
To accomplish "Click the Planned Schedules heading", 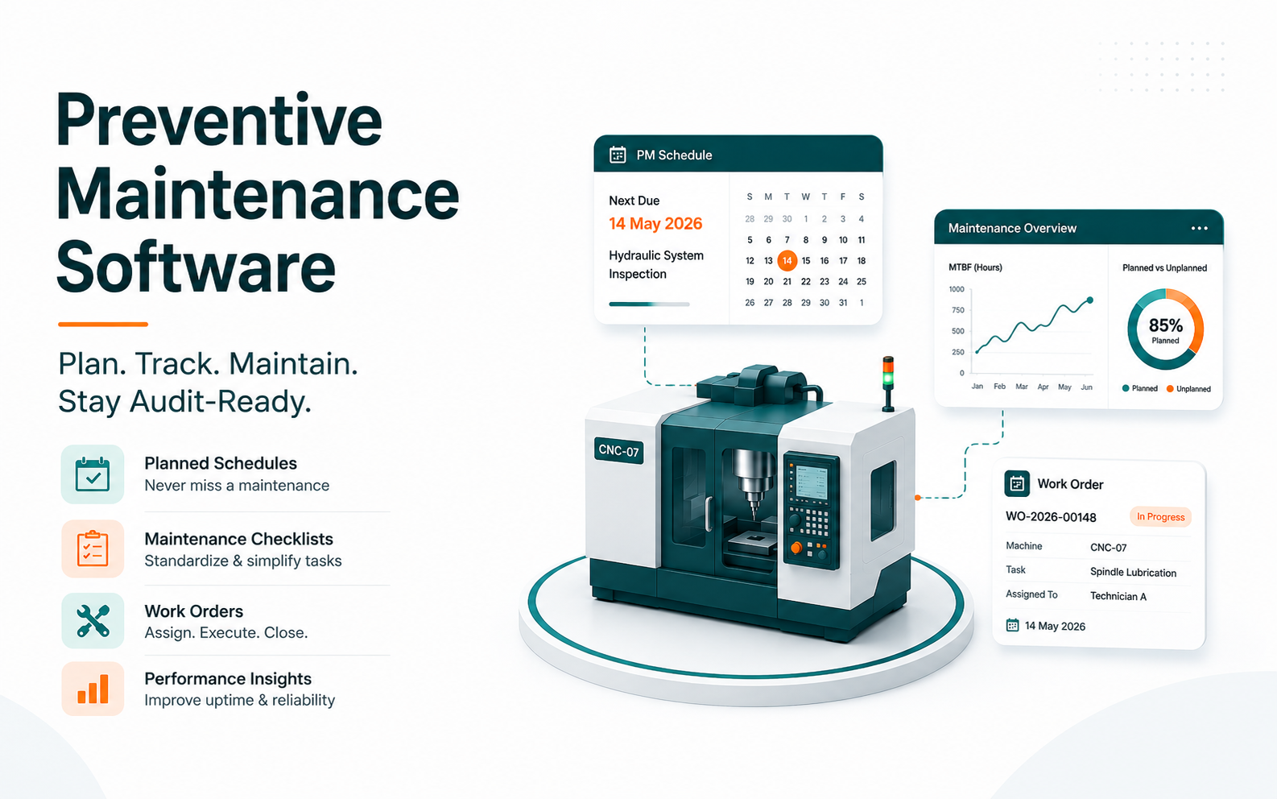I will pyautogui.click(x=221, y=463).
